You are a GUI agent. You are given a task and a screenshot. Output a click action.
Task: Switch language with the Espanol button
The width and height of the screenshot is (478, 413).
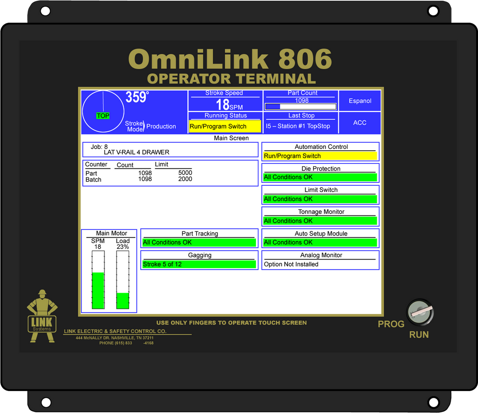[x=360, y=101]
